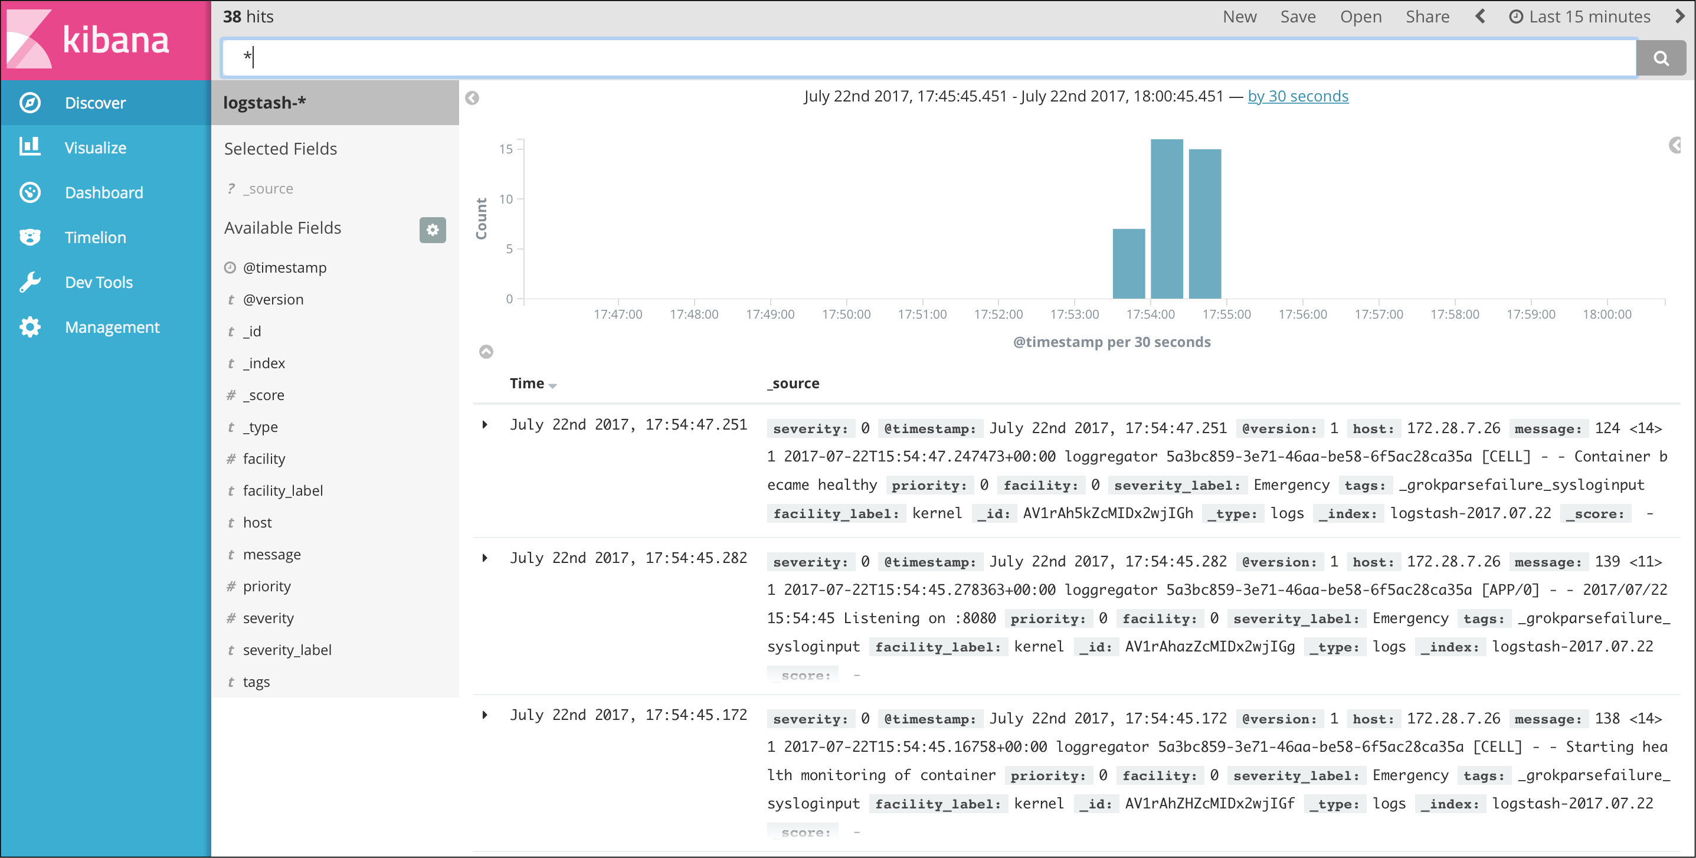Focus the query search input
The height and width of the screenshot is (858, 1696).
(x=929, y=58)
